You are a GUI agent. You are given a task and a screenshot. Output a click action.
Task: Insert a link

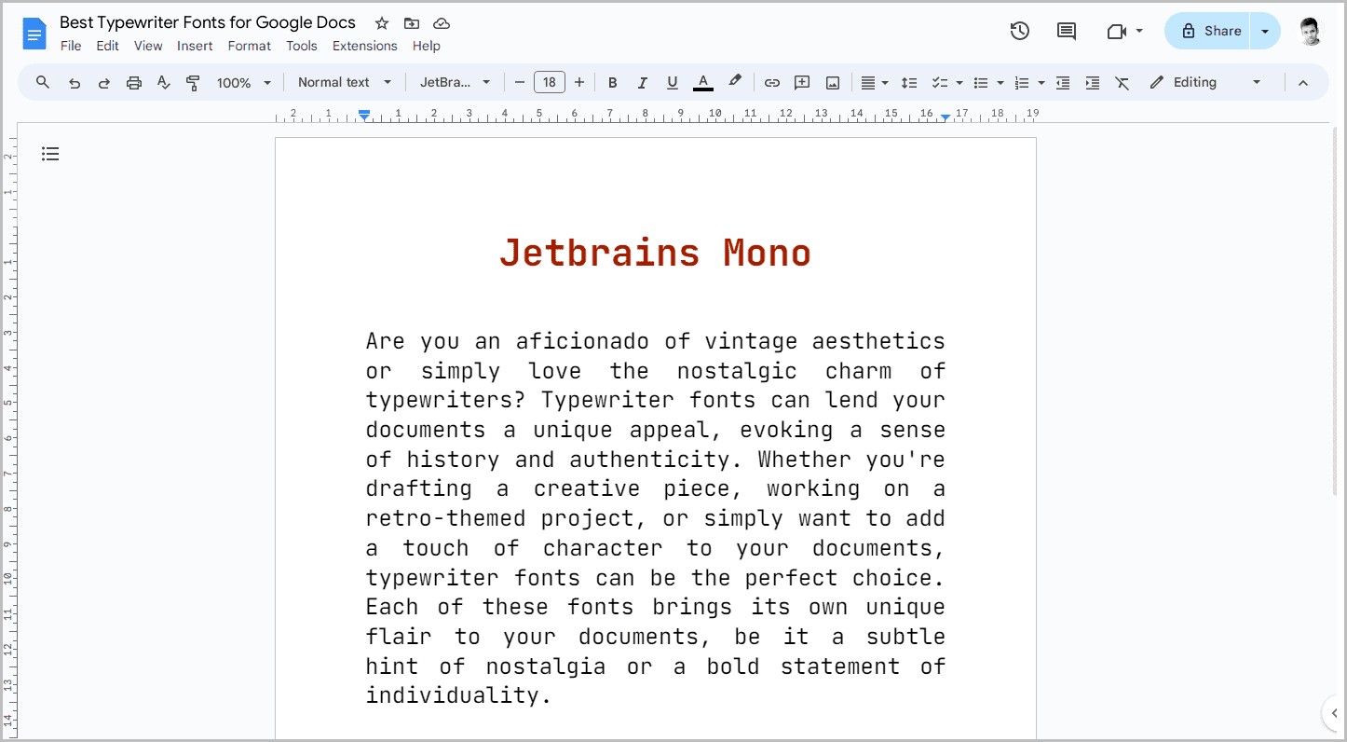(772, 83)
